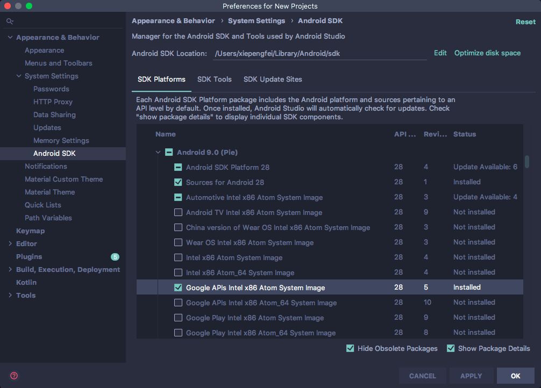
Task: Click the Apply button
Action: click(471, 376)
